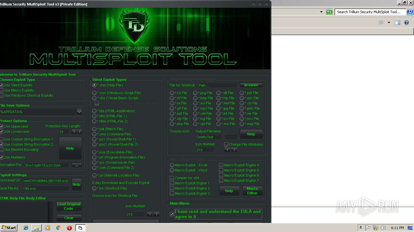This screenshot has height=232, width=414.
Task: Click the search magnifier icon in Explorer
Action: (x=410, y=12)
